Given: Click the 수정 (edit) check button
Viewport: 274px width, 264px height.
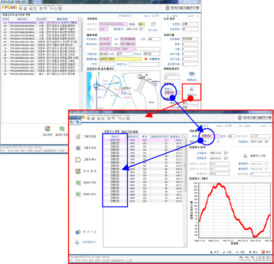Looking at the screenshot, I should (227, 252).
